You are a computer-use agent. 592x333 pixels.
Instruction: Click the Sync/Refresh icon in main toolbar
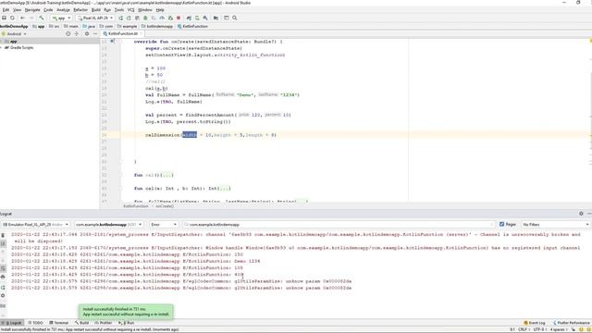(12, 18)
